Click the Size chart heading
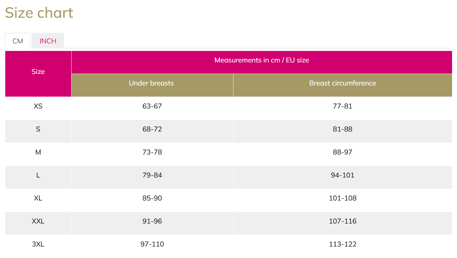The image size is (457, 258). click(39, 13)
